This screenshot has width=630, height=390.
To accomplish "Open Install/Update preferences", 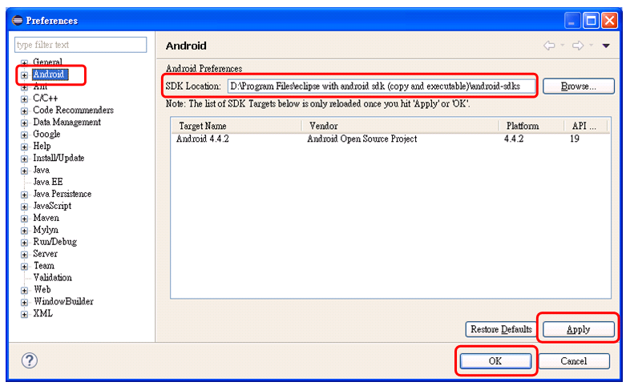I will (59, 158).
